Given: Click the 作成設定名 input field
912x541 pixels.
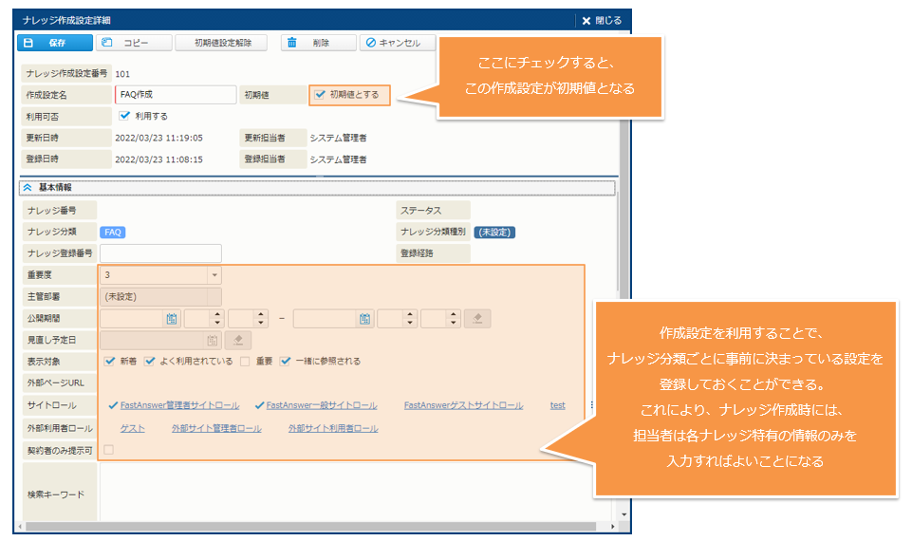Looking at the screenshot, I should click(x=176, y=95).
